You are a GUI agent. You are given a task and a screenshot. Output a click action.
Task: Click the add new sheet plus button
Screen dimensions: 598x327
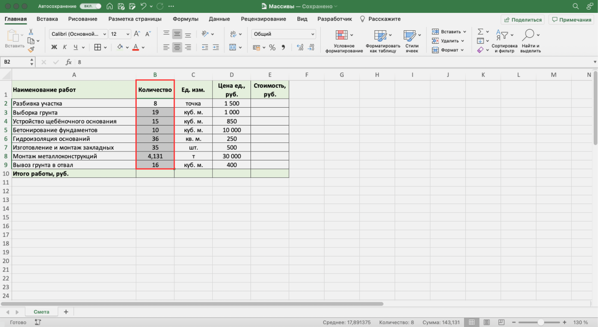click(x=66, y=312)
